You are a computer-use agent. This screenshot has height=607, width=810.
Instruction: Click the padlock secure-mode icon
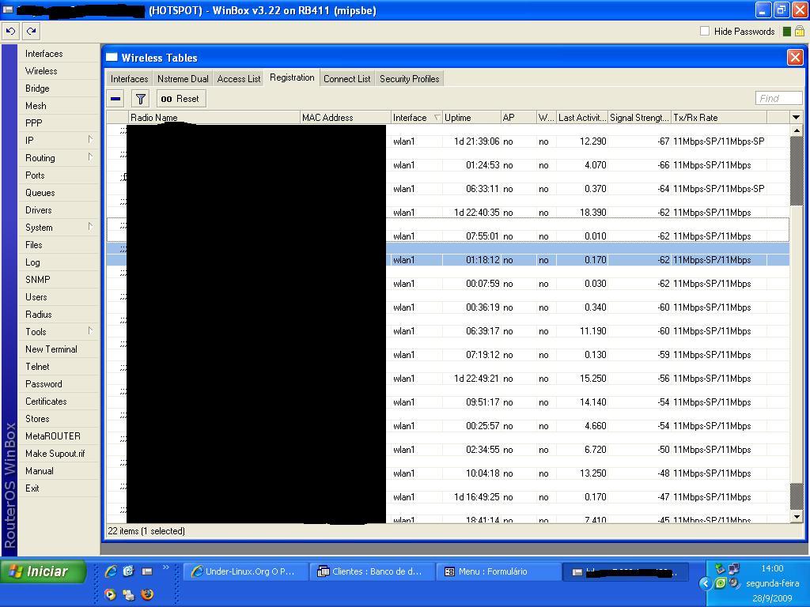pyautogui.click(x=799, y=32)
